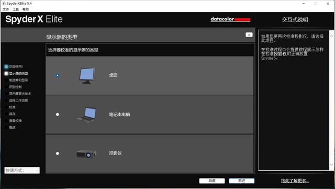Click the arrow icon above the help panel
This screenshot has width=335, height=189.
coord(249,35)
